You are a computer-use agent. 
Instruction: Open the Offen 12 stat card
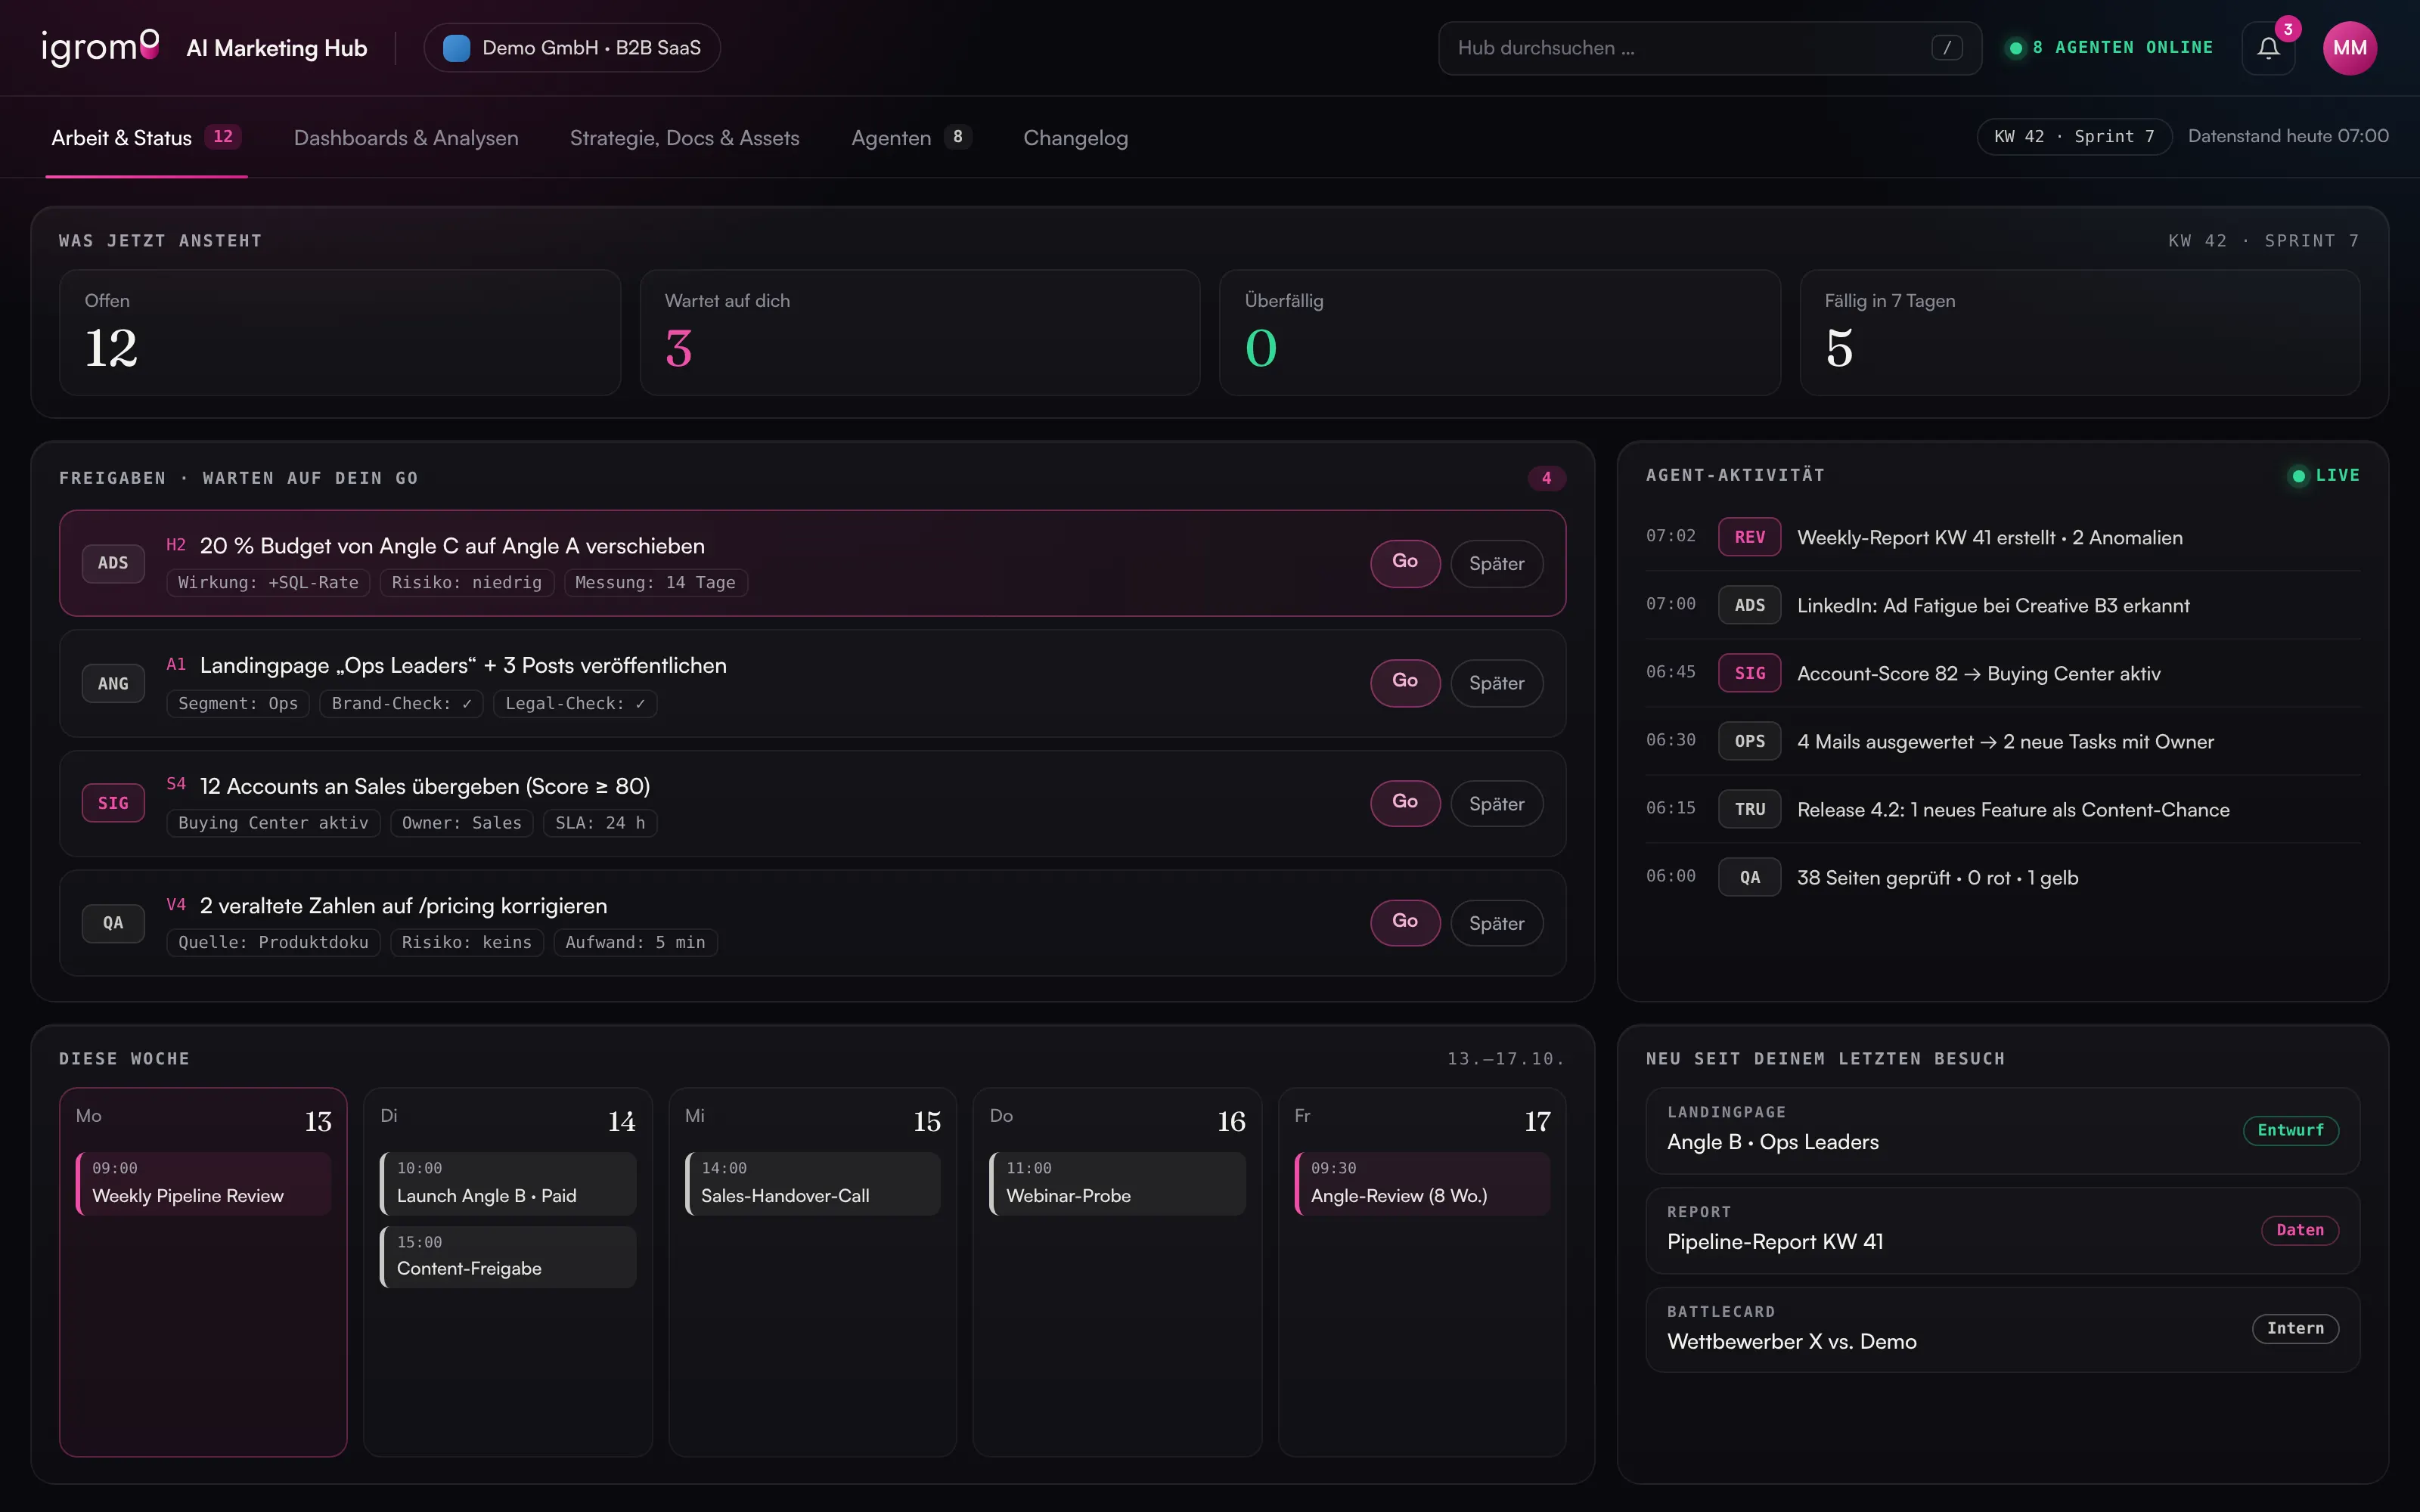coord(340,333)
